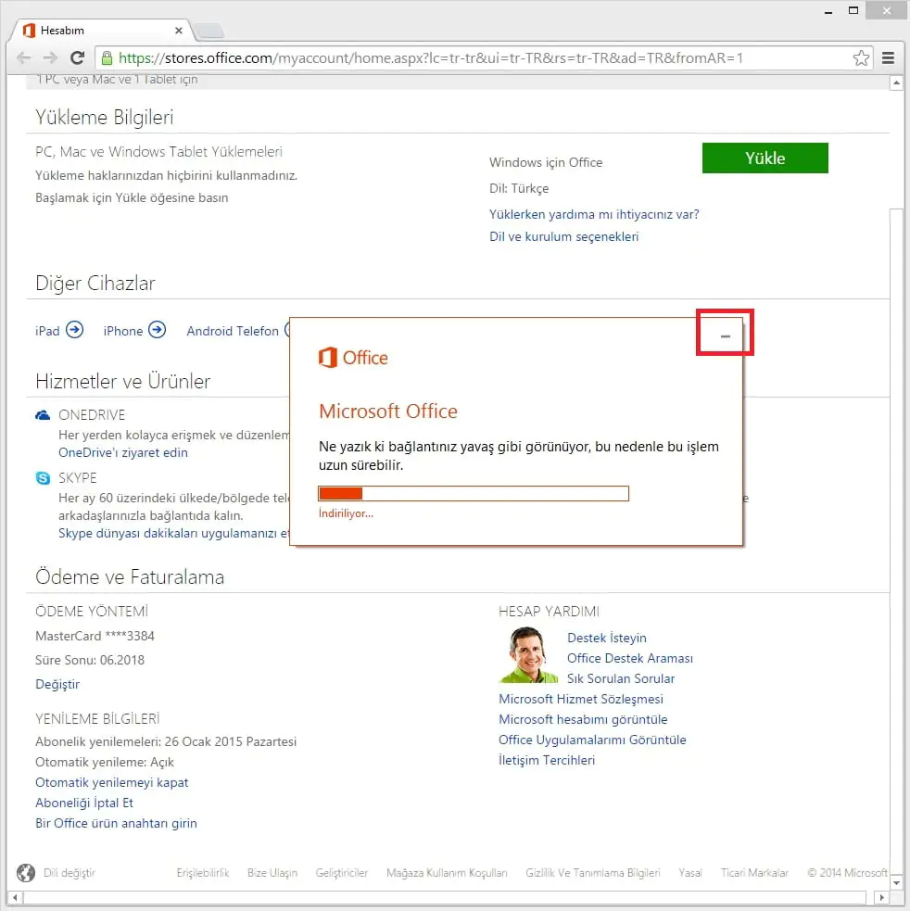Screen dimensions: 910x911
Task: Click Dili değiştir footer link
Action: pyautogui.click(x=70, y=873)
